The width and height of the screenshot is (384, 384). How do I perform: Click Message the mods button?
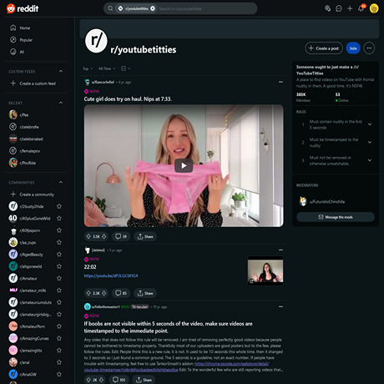(x=336, y=217)
